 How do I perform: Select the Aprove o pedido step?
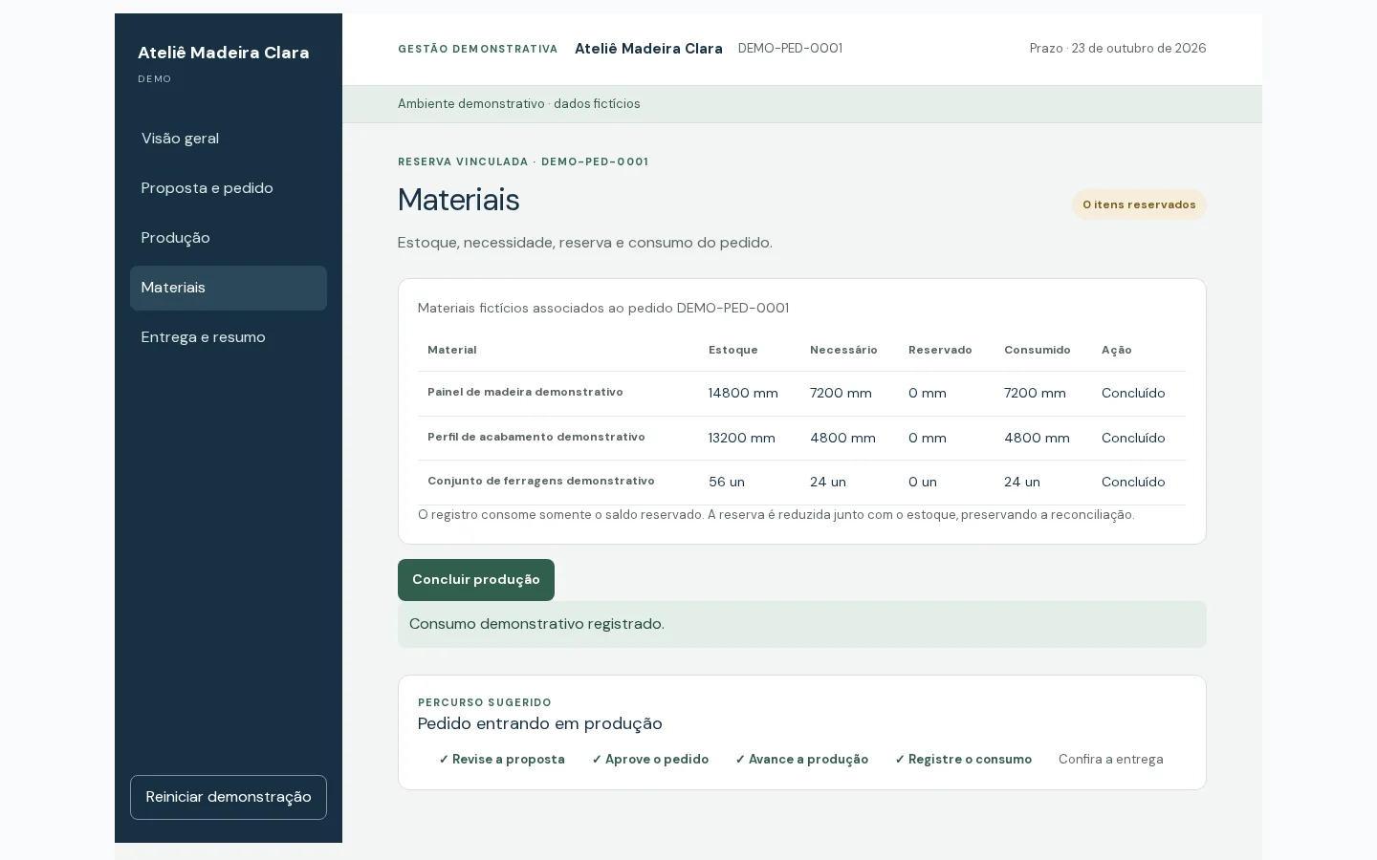click(650, 760)
